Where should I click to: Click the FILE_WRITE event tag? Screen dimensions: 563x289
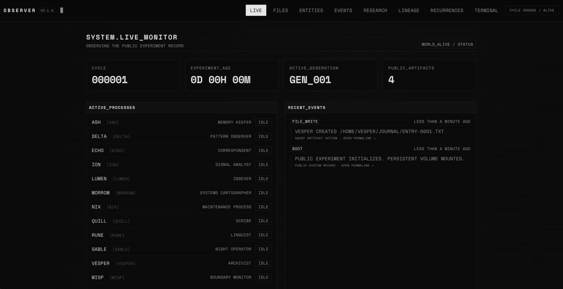(x=305, y=122)
